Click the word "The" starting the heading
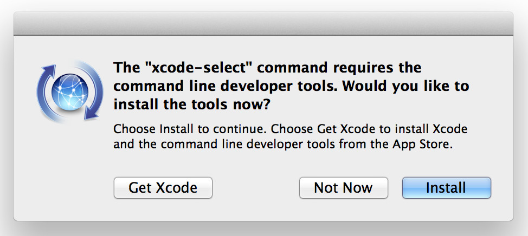The width and height of the screenshot is (528, 236). click(126, 68)
